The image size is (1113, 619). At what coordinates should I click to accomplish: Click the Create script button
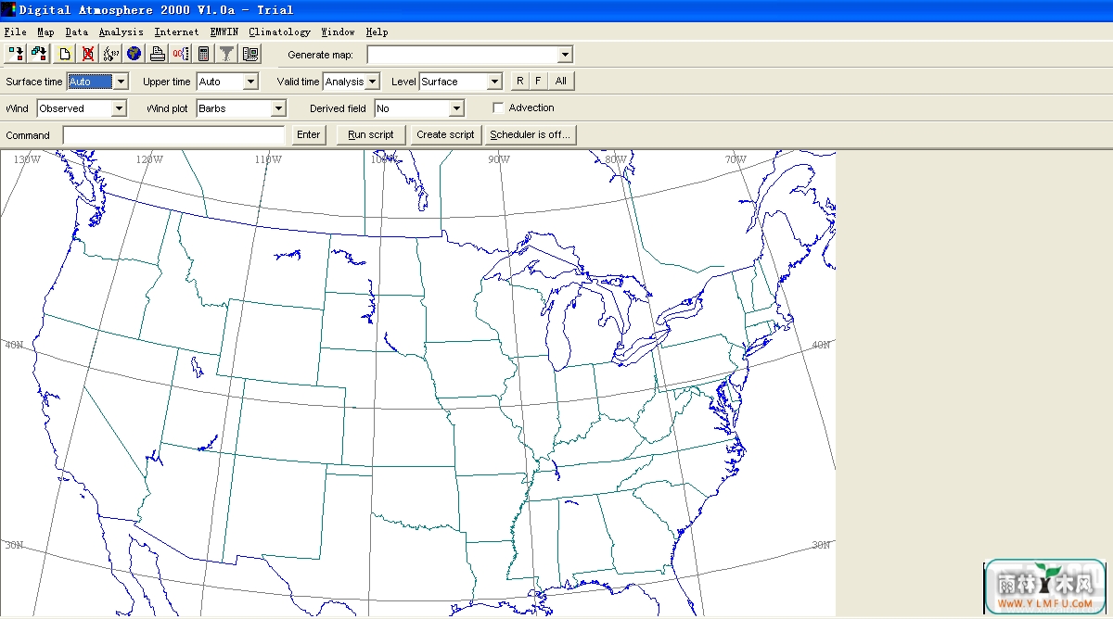446,134
